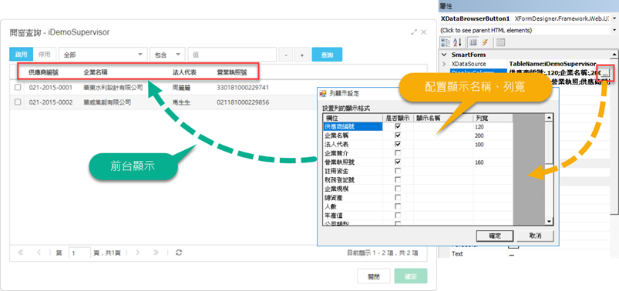Check 是否顯示 for 總資產
This screenshot has height=291, width=619.
pyautogui.click(x=398, y=197)
